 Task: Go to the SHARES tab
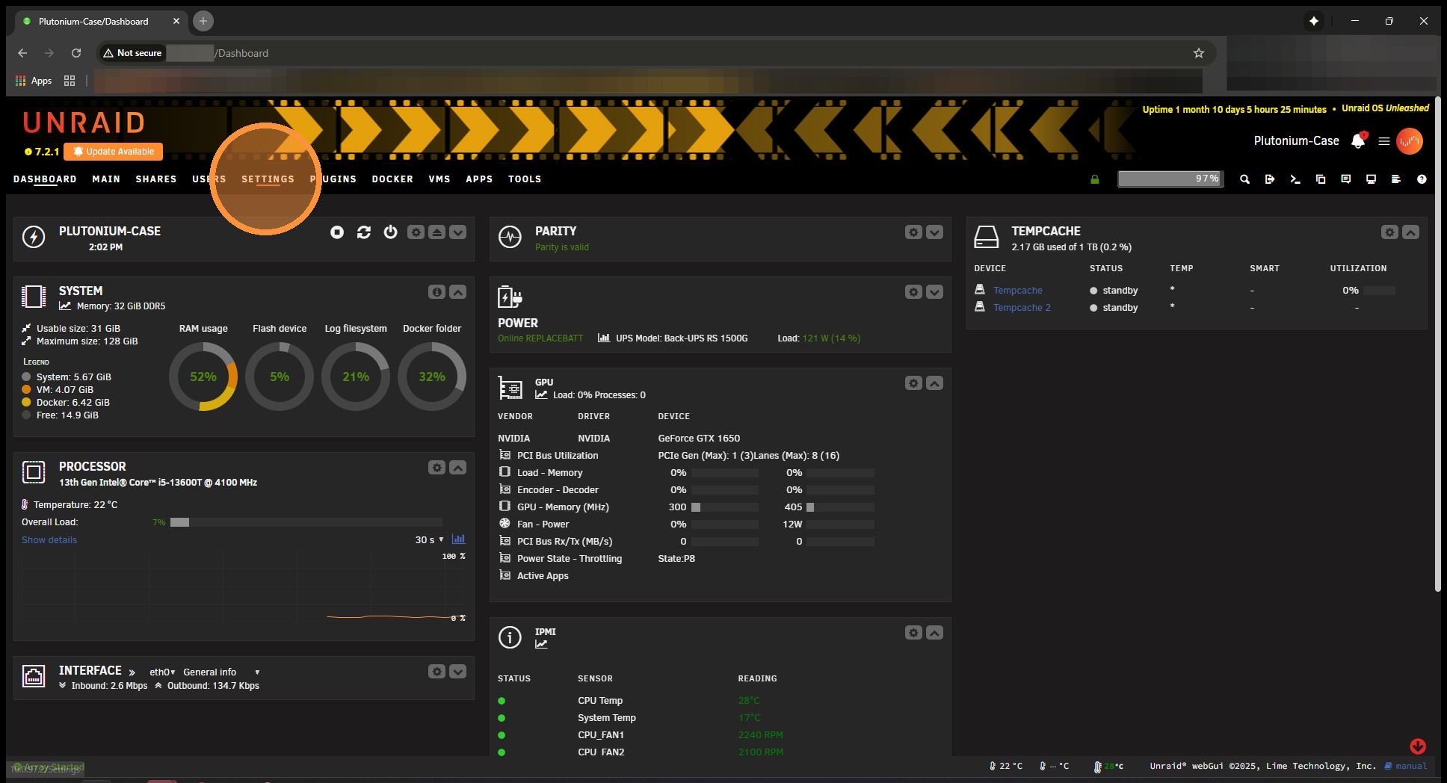[155, 179]
